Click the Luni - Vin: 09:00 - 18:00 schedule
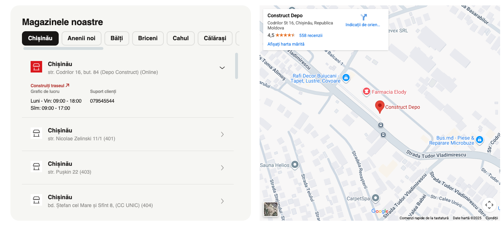The image size is (503, 225). tap(56, 101)
